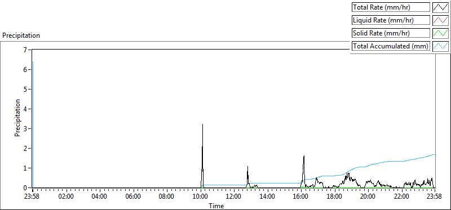Click the Solid Rate green line swatch

coord(441,33)
